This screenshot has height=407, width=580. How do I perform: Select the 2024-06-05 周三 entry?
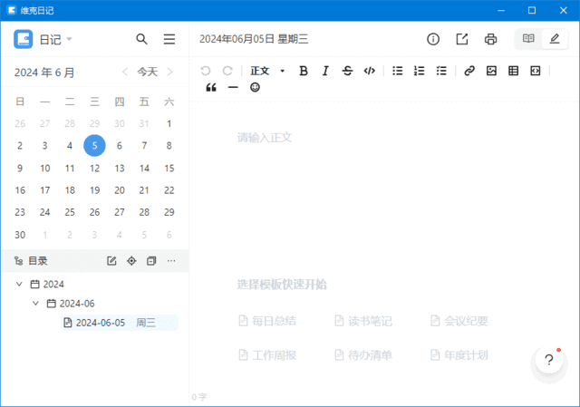coord(118,323)
